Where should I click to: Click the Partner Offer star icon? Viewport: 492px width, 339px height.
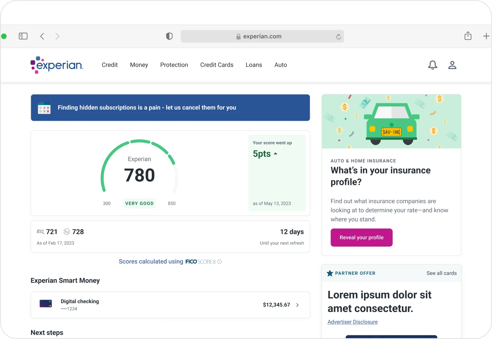tap(330, 273)
